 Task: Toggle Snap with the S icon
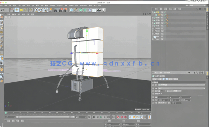pyautogui.click(x=1, y=63)
